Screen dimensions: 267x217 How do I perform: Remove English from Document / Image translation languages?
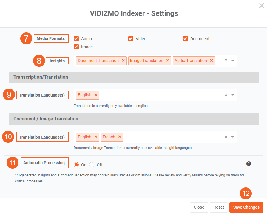click(96, 137)
